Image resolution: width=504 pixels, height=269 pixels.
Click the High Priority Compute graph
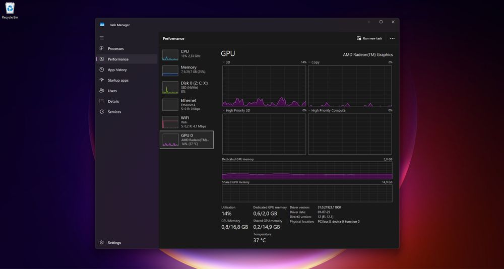point(350,134)
